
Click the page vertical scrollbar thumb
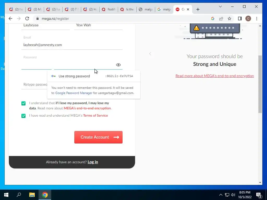pyautogui.click(x=260, y=84)
